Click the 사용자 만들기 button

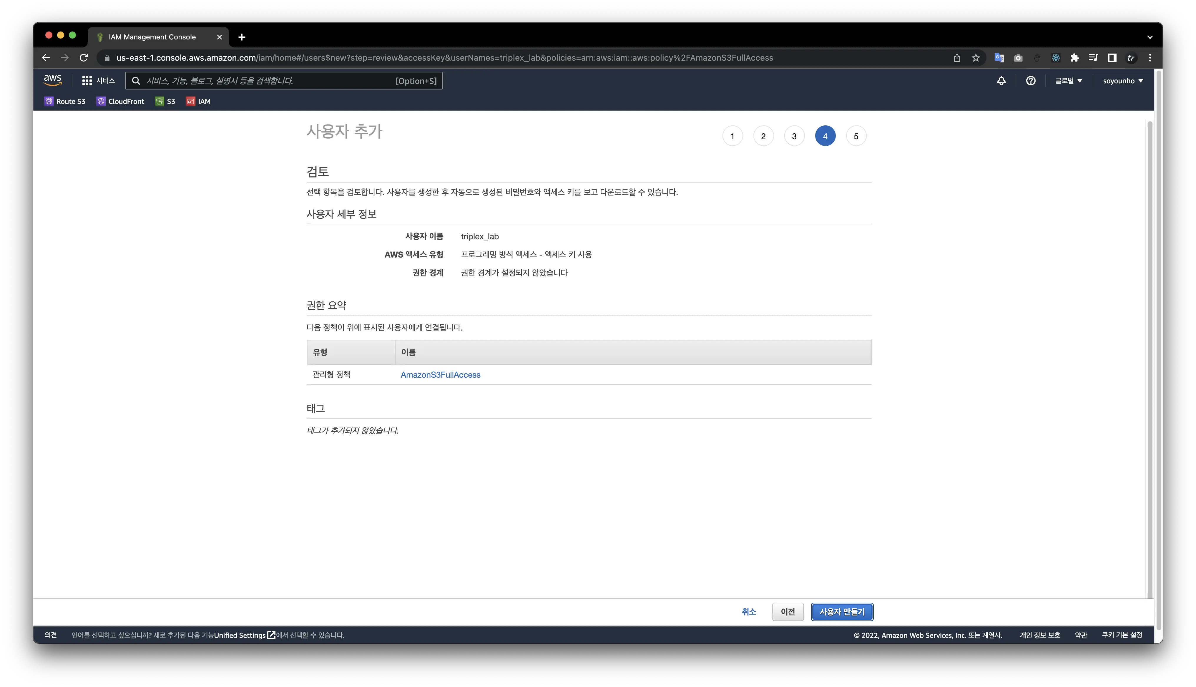click(x=842, y=612)
